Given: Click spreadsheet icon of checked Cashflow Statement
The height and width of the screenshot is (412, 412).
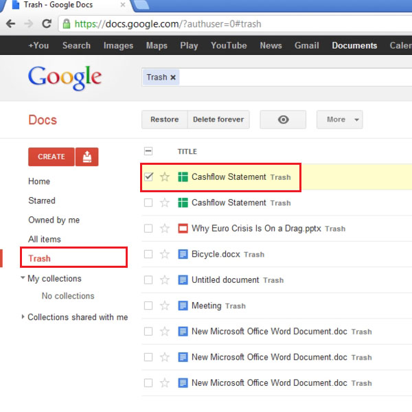Looking at the screenshot, I should pos(183,177).
